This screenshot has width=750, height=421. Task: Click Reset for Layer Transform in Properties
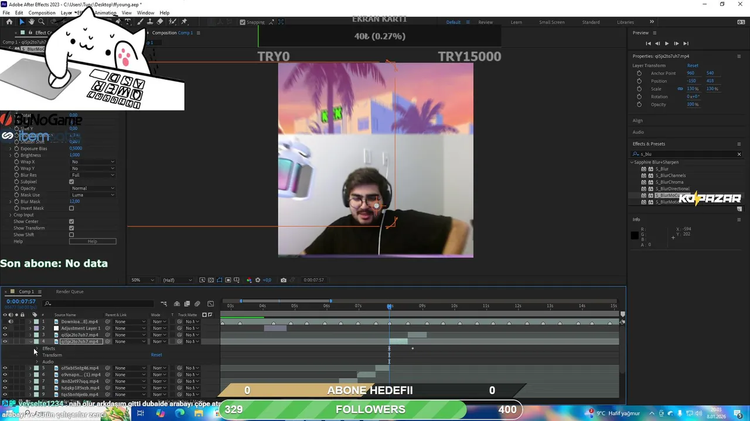(x=693, y=65)
